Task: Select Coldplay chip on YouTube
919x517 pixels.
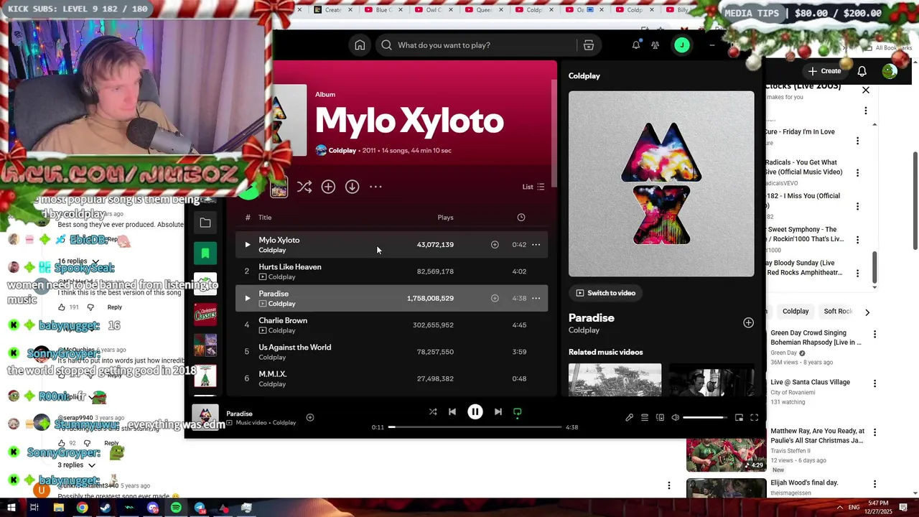Action: pos(796,312)
